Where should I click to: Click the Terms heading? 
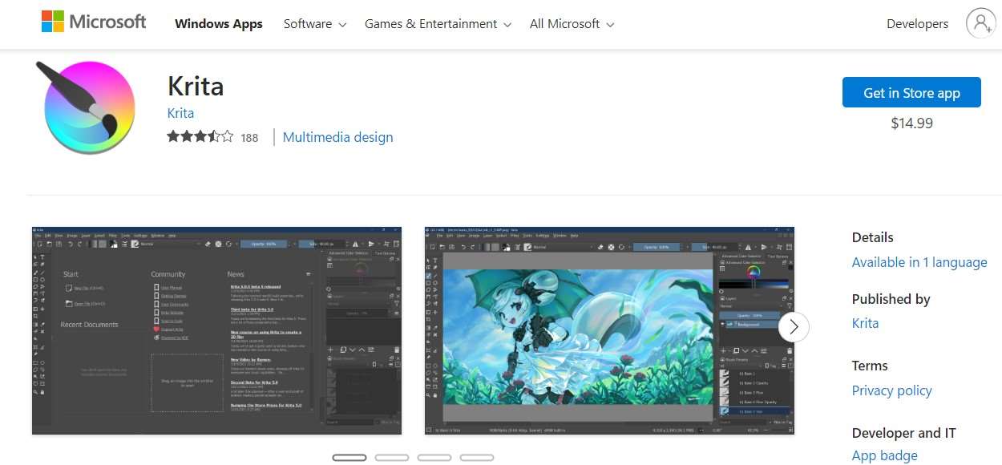(870, 366)
